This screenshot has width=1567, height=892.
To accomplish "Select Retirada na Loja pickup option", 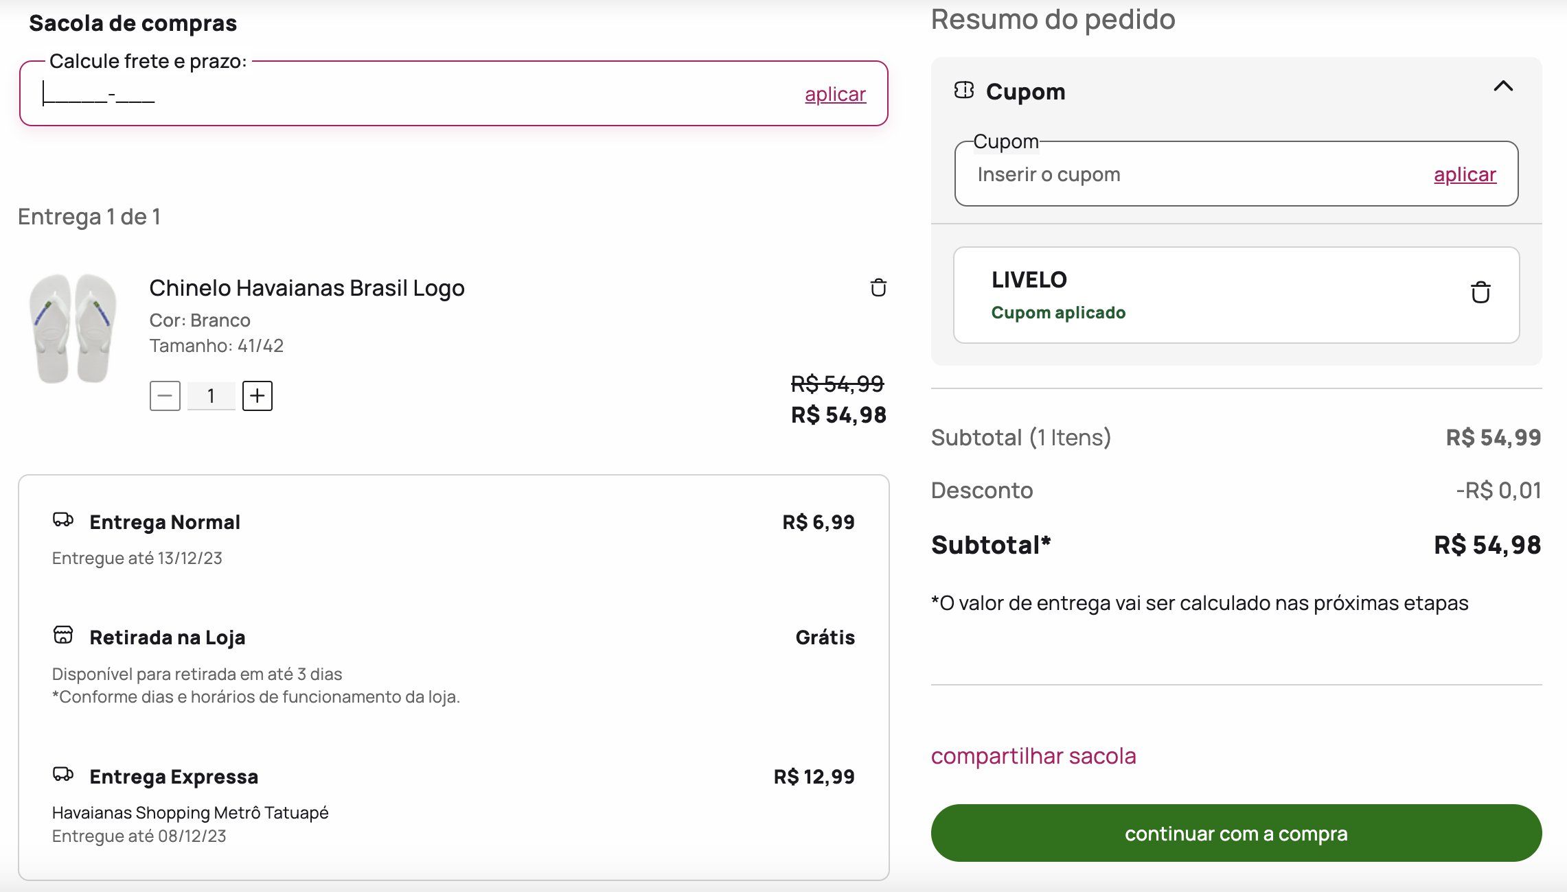I will coord(453,665).
